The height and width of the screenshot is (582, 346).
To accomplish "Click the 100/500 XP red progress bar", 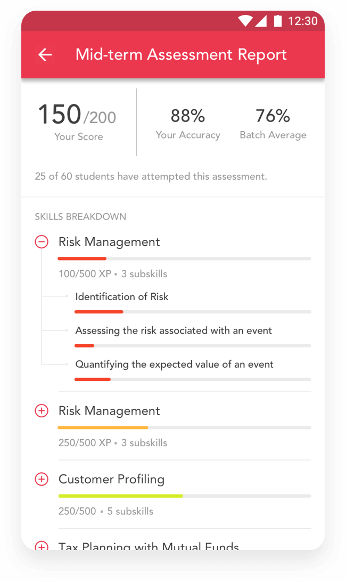I will pyautogui.click(x=184, y=258).
